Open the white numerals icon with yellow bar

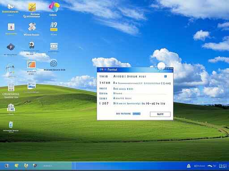point(54,27)
